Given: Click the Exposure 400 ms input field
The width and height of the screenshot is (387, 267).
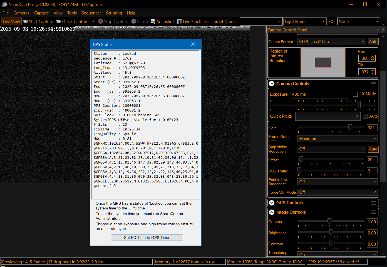Looking at the screenshot, I should [320, 94].
